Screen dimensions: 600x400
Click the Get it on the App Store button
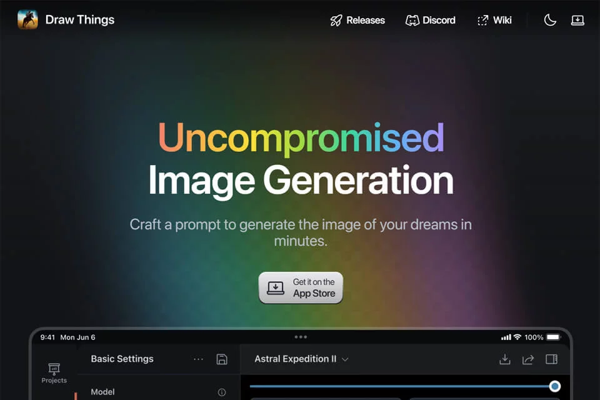pos(301,288)
